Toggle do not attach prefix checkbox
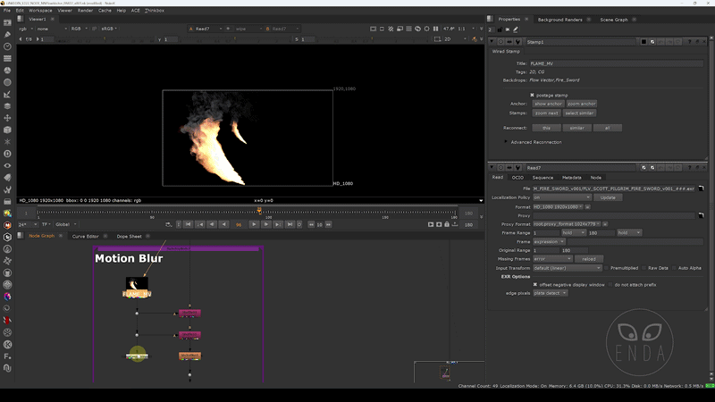This screenshot has width=715, height=402. (610, 285)
